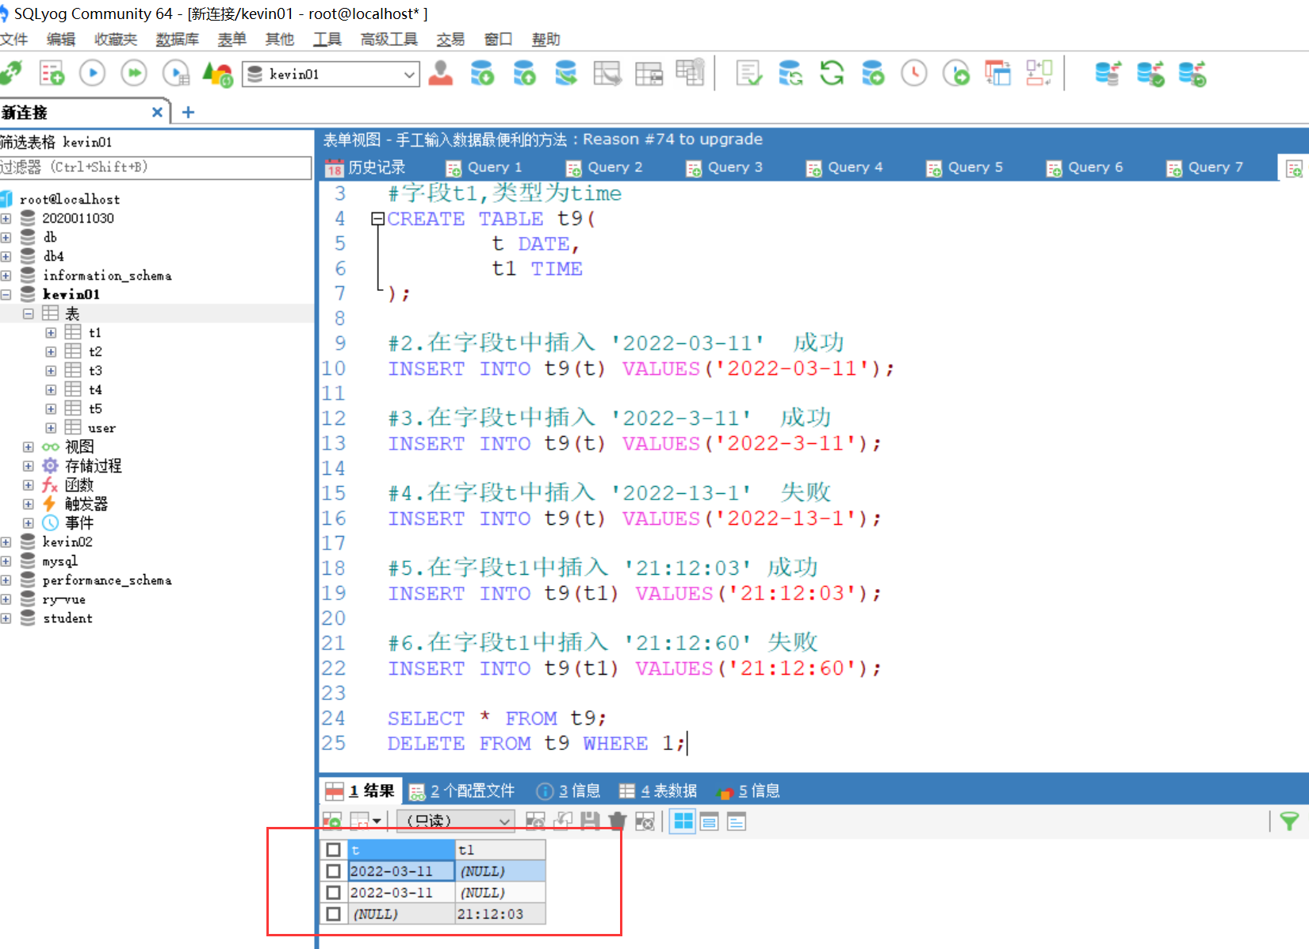Open the 数据库 (Database) menu
This screenshot has height=949, width=1309.
(177, 40)
